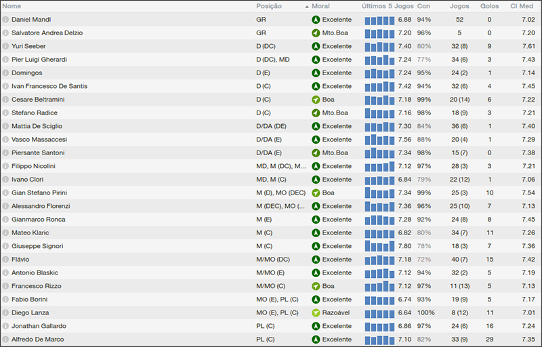Open Jonathan Gallardo's player profile
542x347 pixels.
(39, 325)
